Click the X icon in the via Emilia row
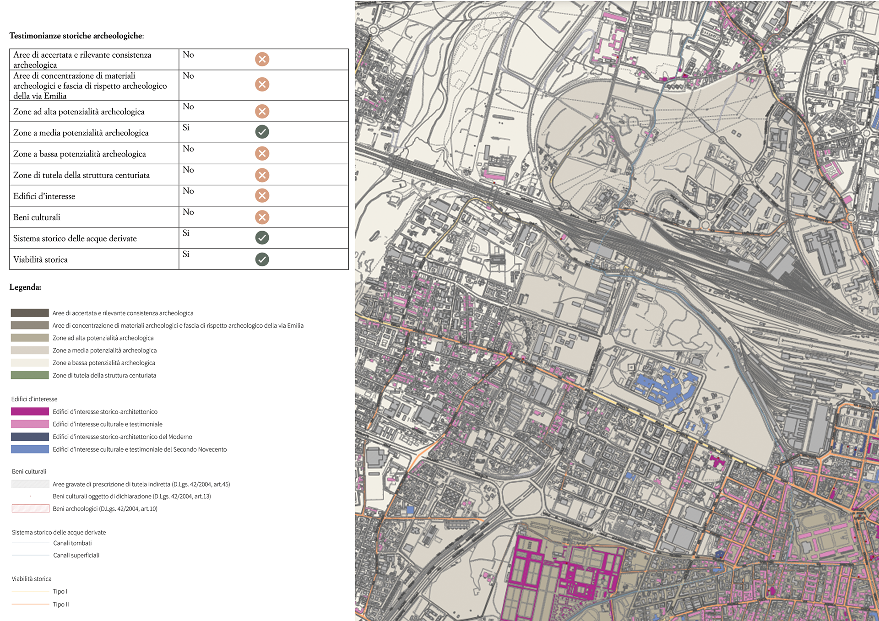 point(262,84)
